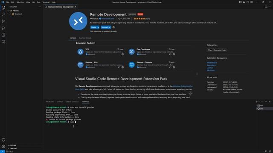The width and height of the screenshot is (273, 153).
Task: Open the launch profile dropdown next to plus
Action: click(259, 102)
